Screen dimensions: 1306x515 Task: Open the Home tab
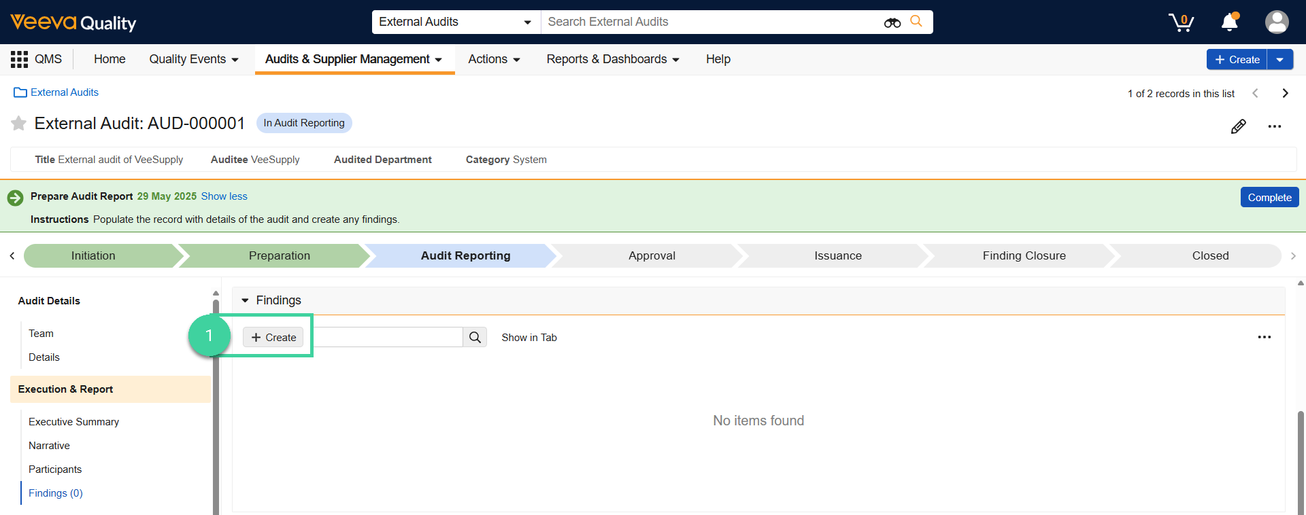click(x=110, y=59)
